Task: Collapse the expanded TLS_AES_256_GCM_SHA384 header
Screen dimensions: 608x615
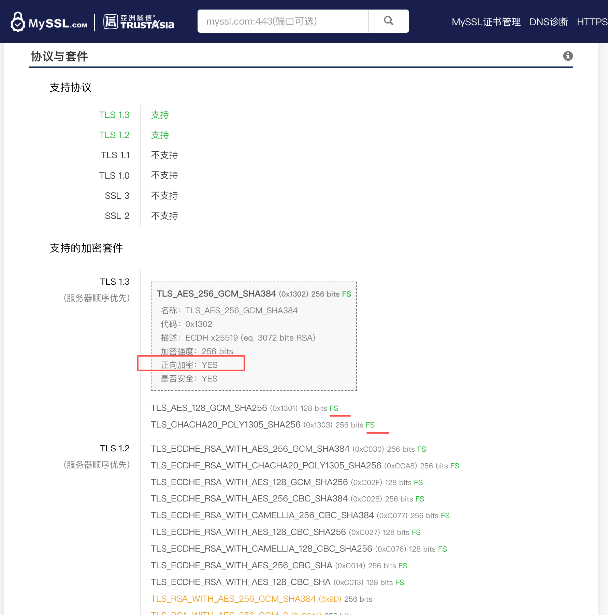Action: (x=254, y=294)
